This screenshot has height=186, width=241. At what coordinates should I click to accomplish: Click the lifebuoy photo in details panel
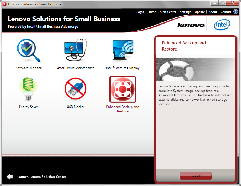[x=196, y=69]
